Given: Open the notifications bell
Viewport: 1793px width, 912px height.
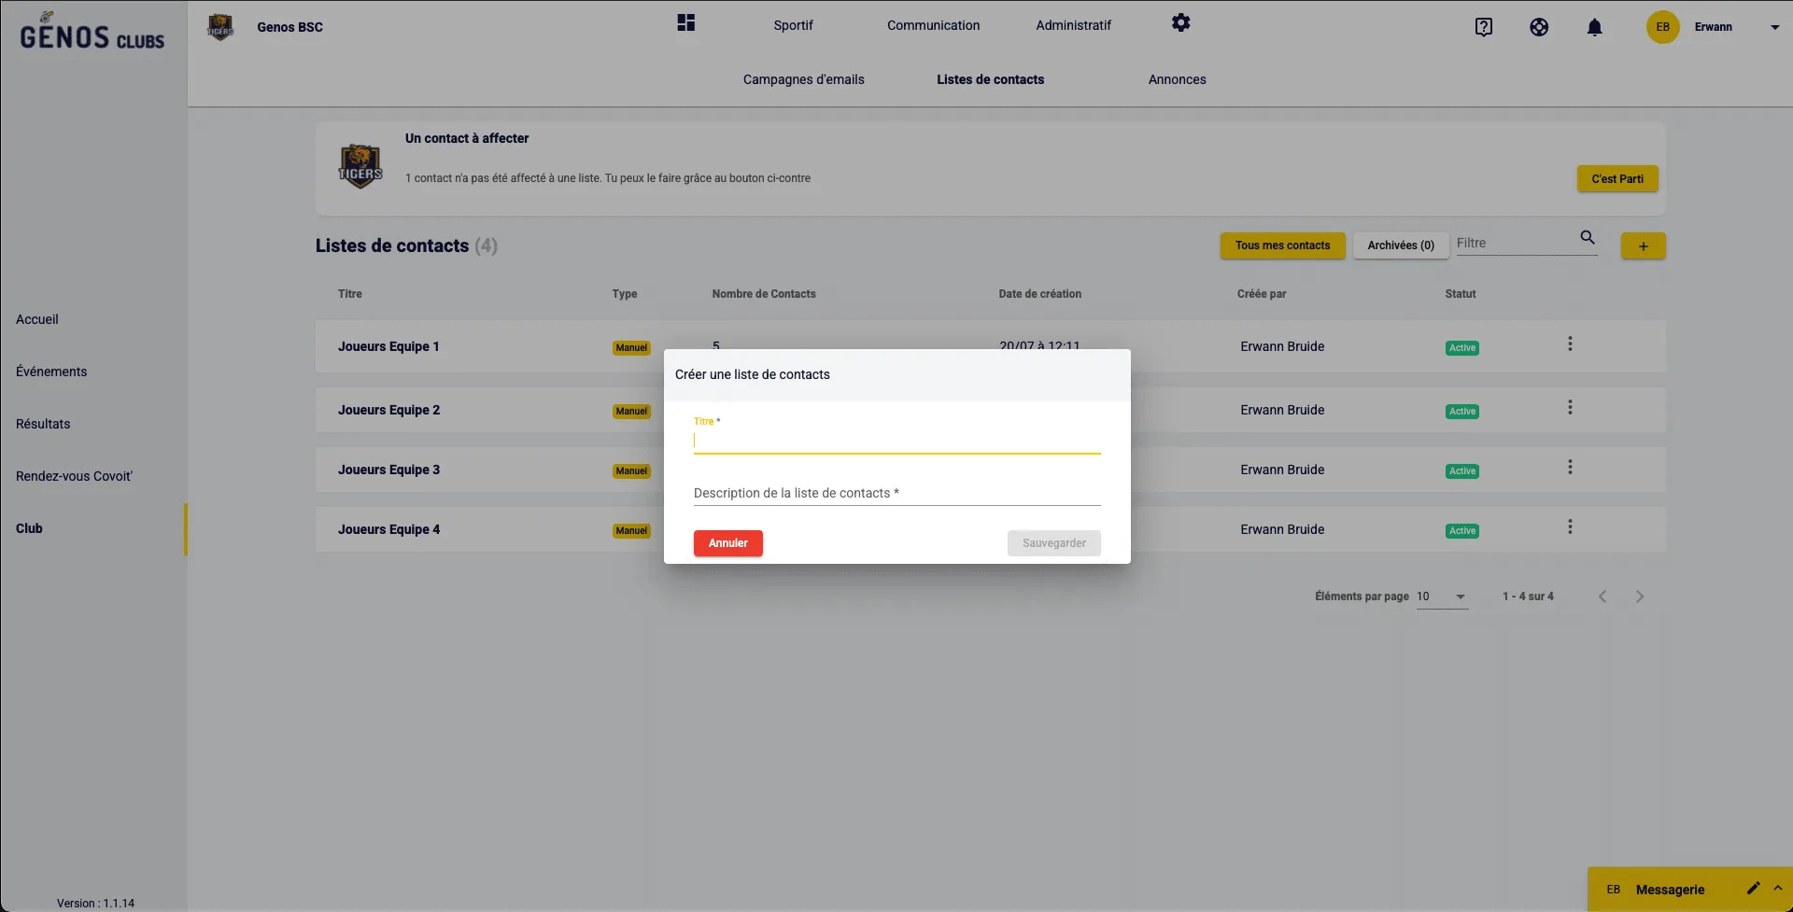Looking at the screenshot, I should click(x=1594, y=27).
